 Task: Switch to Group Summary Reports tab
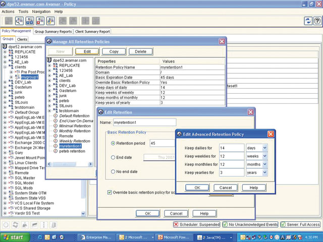[53, 31]
